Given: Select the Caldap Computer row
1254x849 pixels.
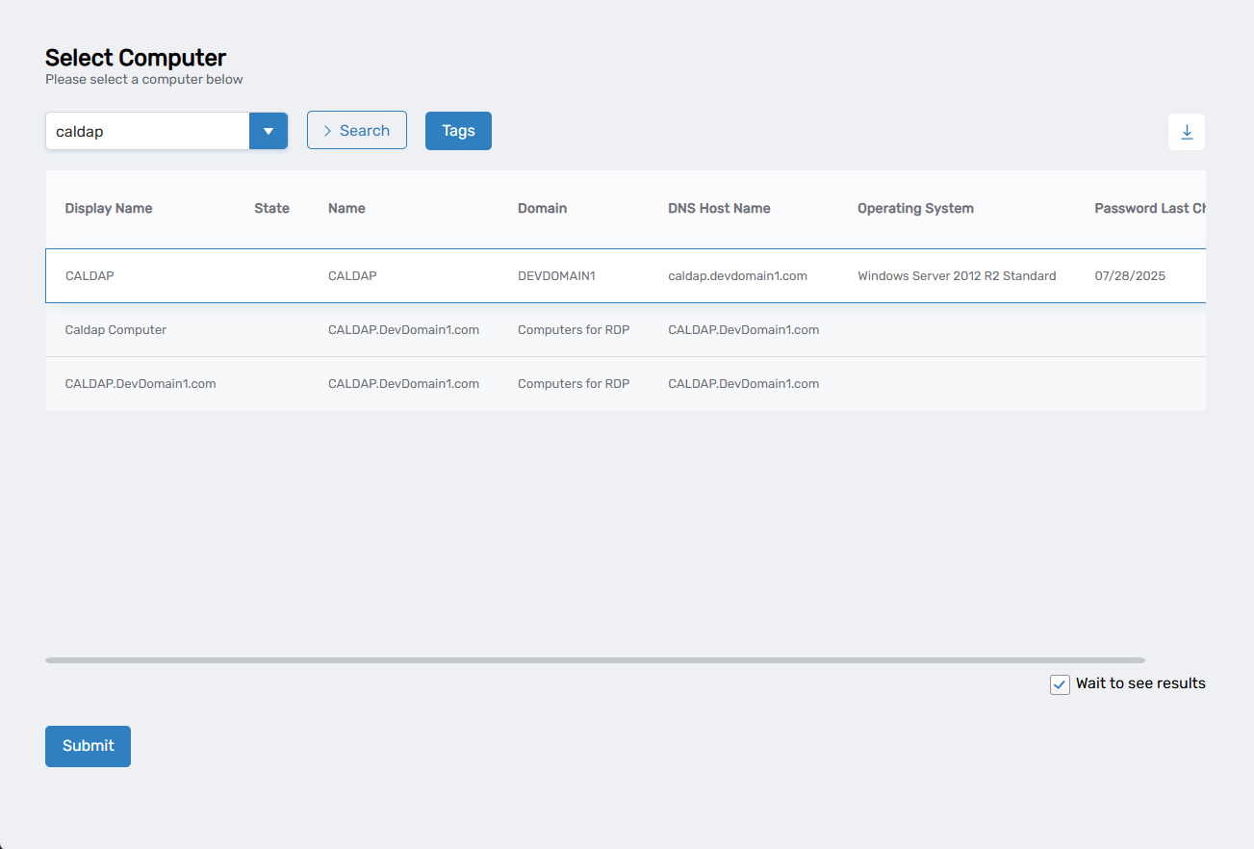Looking at the screenshot, I should (115, 330).
